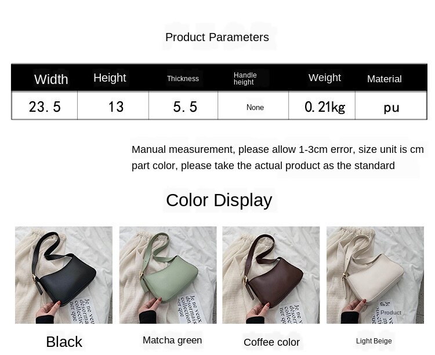Click the Black color label
Image resolution: width=435 pixels, height=355 pixels.
click(x=64, y=342)
